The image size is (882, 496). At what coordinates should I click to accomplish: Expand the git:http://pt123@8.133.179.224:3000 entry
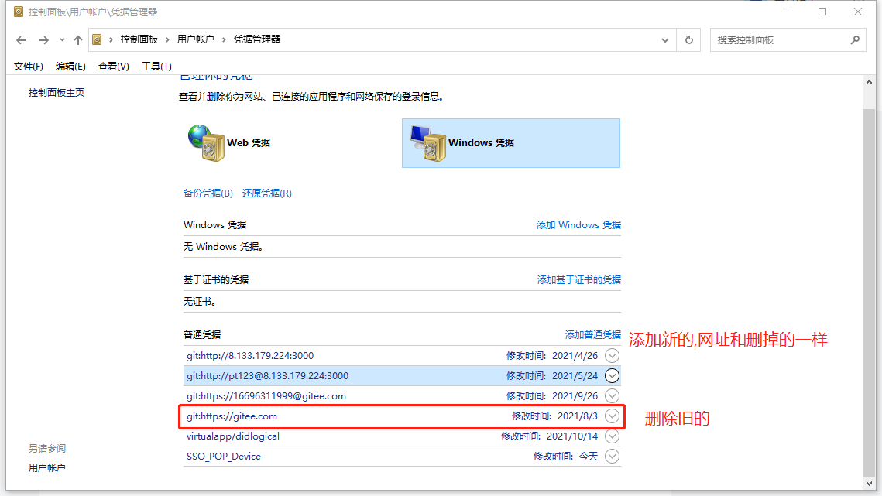coord(612,375)
